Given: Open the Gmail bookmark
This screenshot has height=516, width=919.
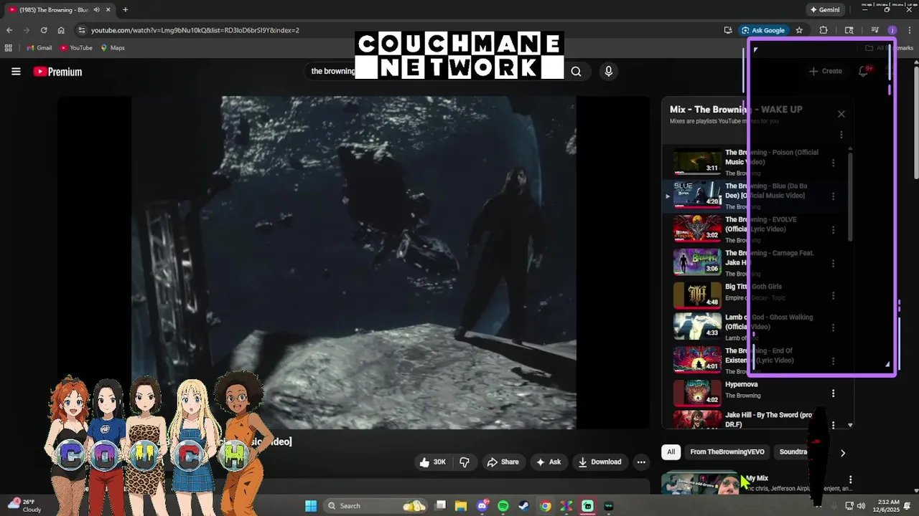Looking at the screenshot, I should click(x=39, y=48).
